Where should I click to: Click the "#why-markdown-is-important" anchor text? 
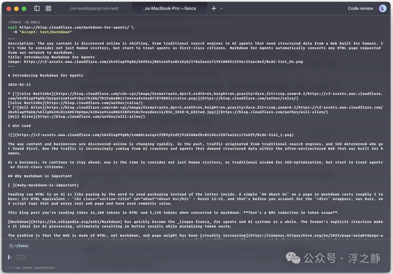tap(47, 185)
